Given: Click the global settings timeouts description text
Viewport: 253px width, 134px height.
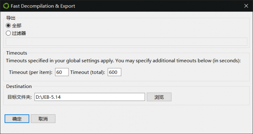Looking at the screenshot, I should 123,61.
